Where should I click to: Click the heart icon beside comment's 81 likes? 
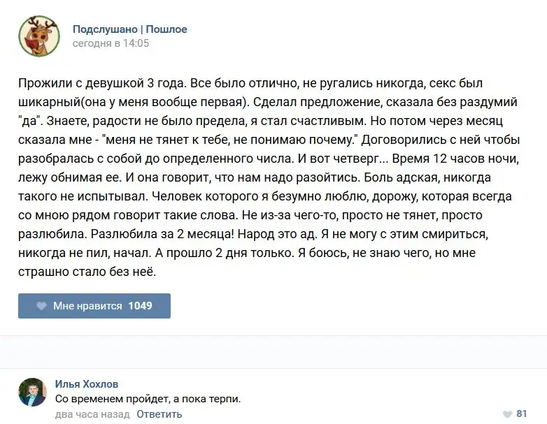coord(507,414)
